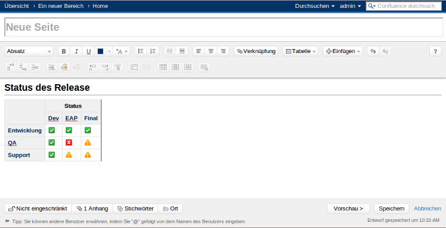446x228 pixels.
Task: Click the undo arrow icon
Action: (x=374, y=51)
